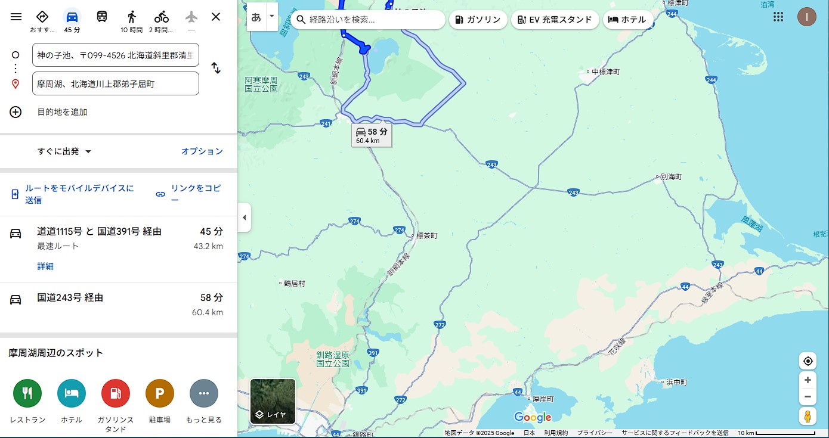Open プライバシー link
This screenshot has width=829, height=438.
pos(595,433)
